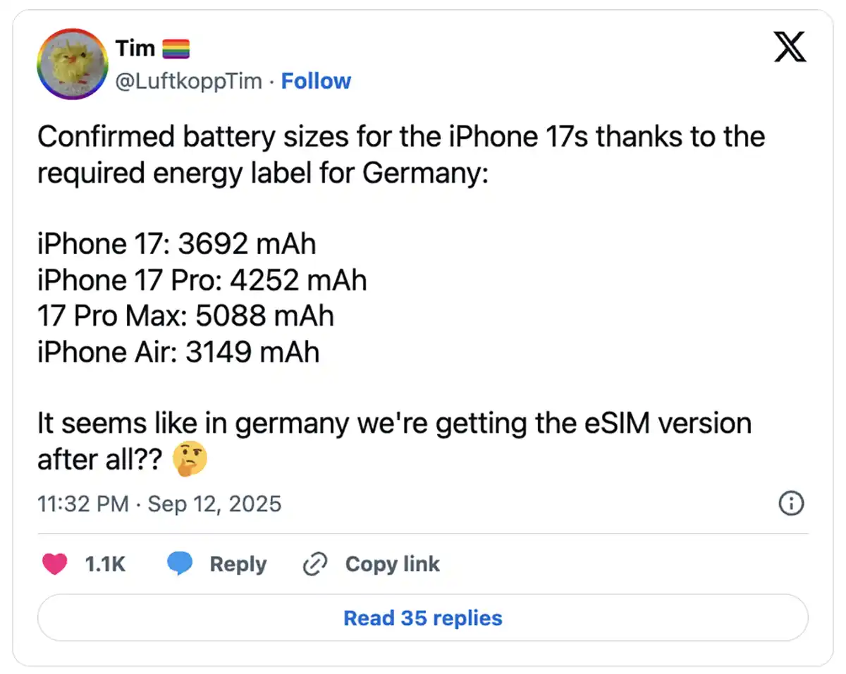Click the iPhone 17 Pro battery line
846x674 pixels.
(202, 281)
